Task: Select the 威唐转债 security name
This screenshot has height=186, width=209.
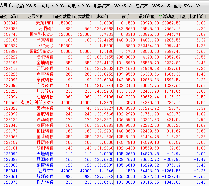Action: (45, 165)
